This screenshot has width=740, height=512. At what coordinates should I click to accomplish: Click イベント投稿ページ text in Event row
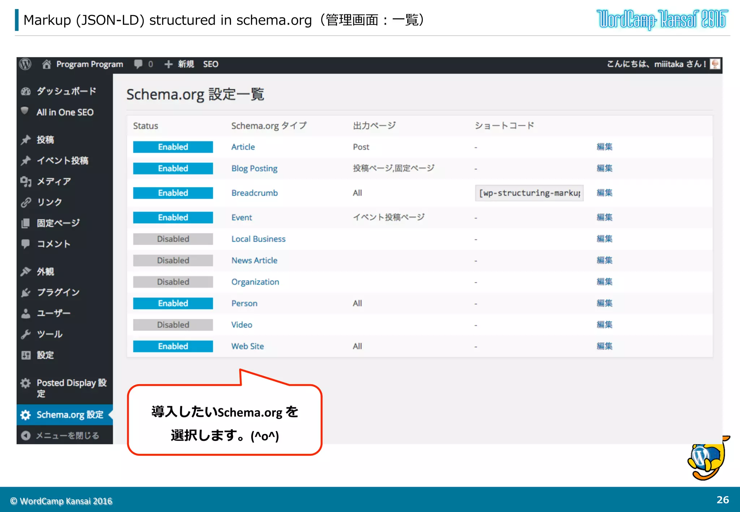[389, 217]
